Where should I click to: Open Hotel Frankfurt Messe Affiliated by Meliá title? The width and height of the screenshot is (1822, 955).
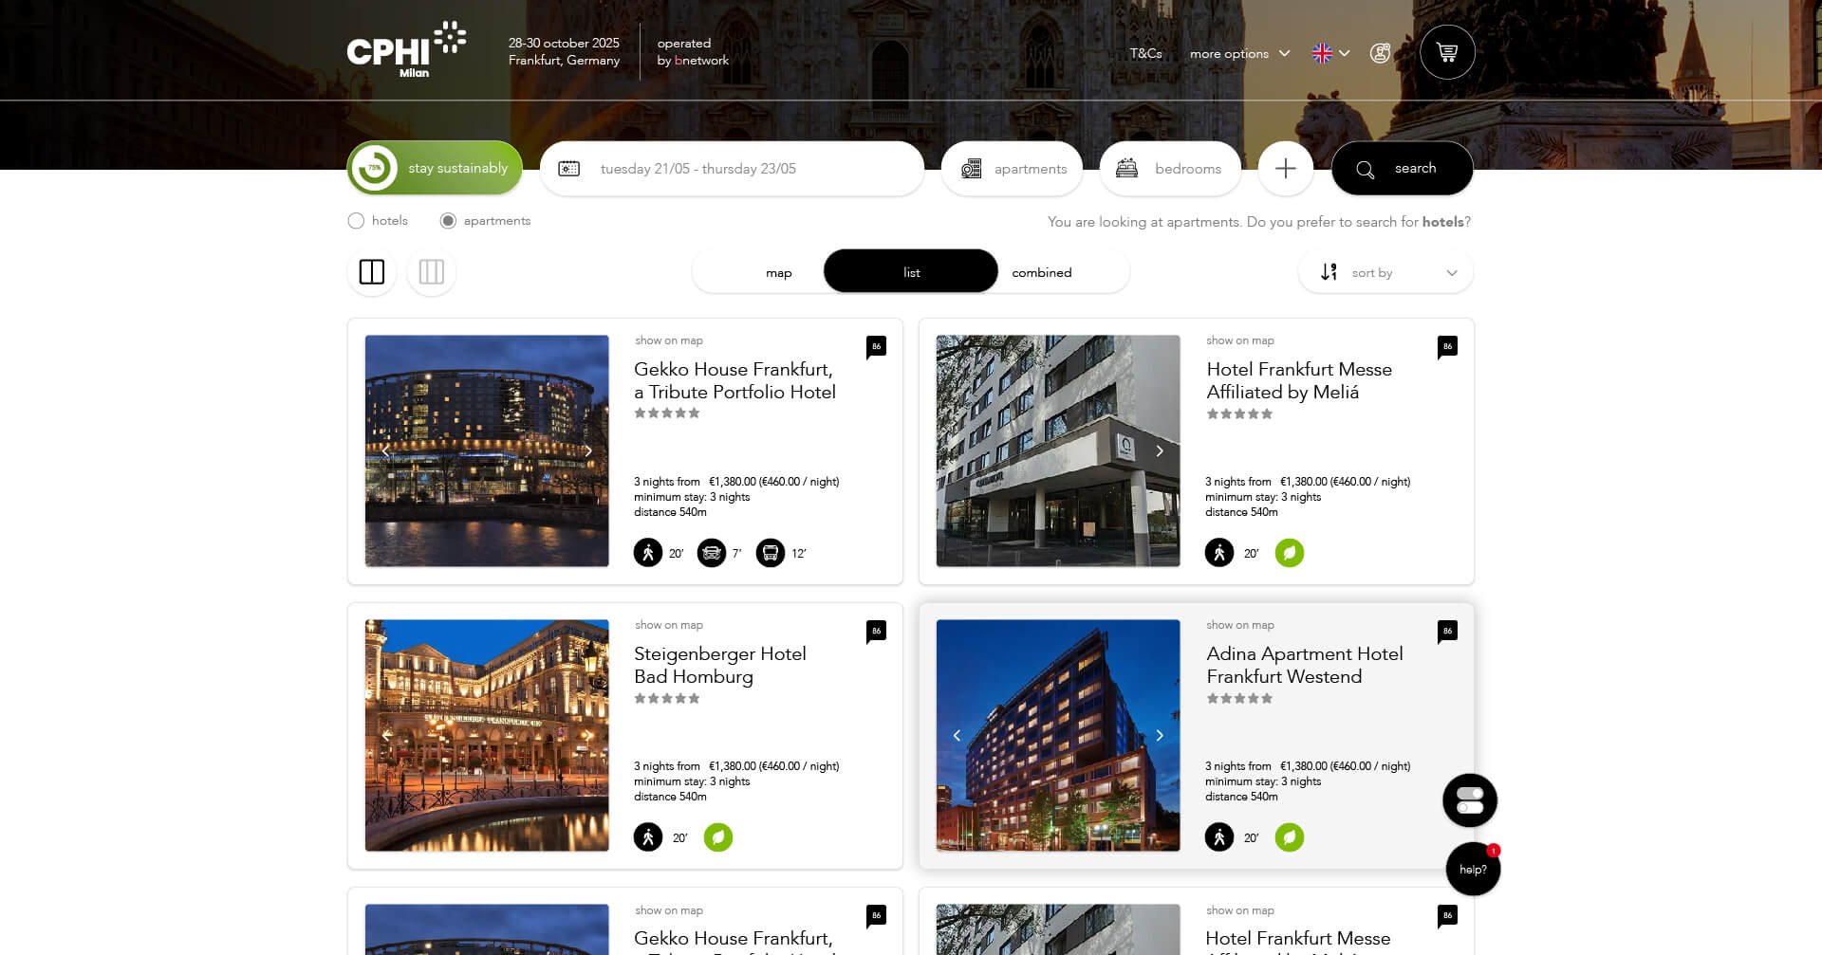[1299, 380]
